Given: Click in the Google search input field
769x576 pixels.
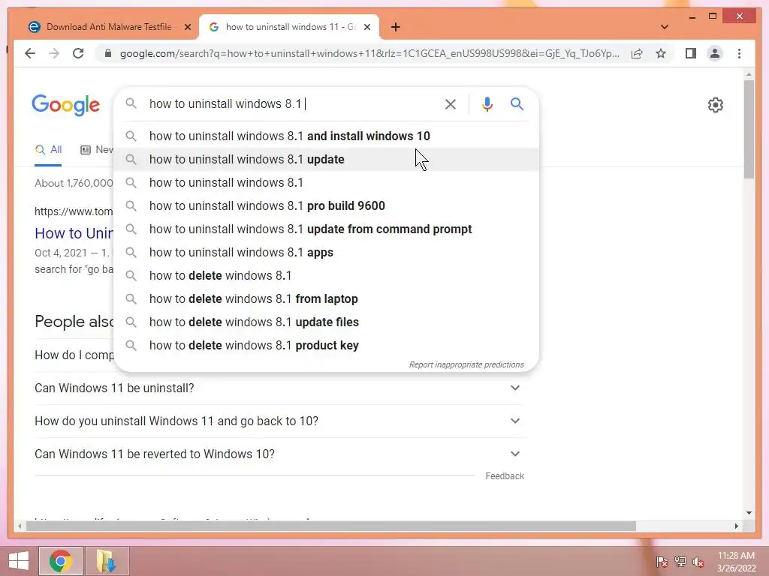Looking at the screenshot, I should coord(292,103).
